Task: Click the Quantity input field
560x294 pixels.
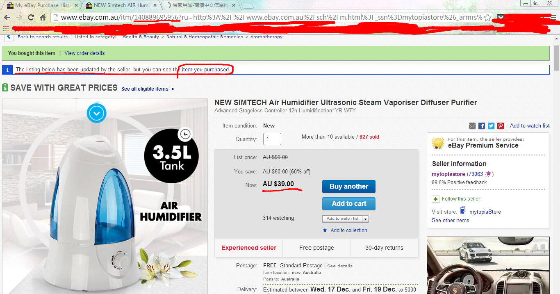Action: (x=272, y=139)
